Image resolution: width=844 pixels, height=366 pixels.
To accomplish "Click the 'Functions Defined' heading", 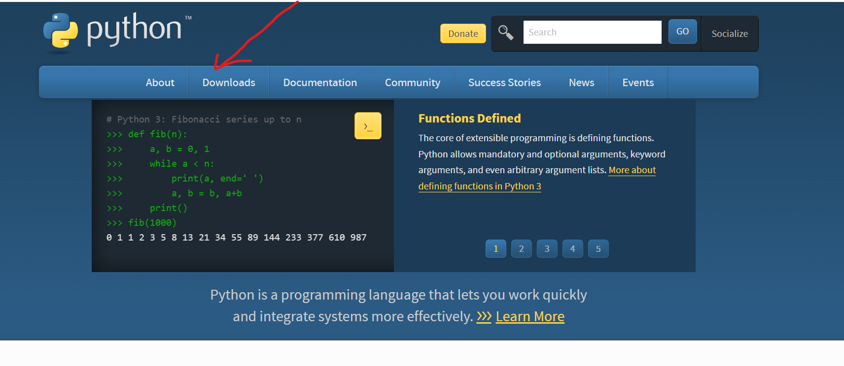I will click(x=469, y=119).
